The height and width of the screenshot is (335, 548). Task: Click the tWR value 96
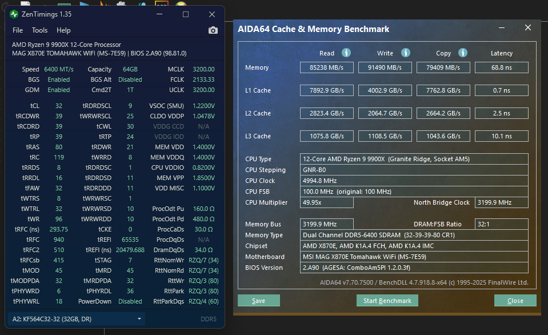(59, 219)
